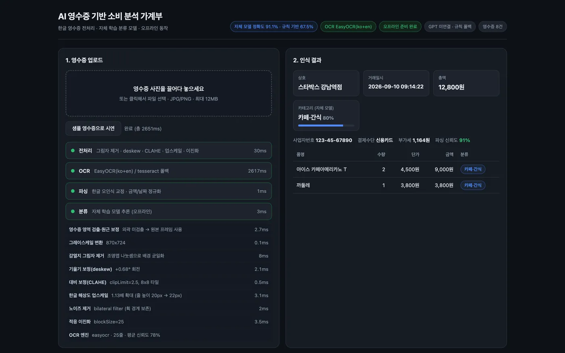Click the 아이스 카페아메리카노 T item name
Viewport: 565px width, 353px height.
322,169
